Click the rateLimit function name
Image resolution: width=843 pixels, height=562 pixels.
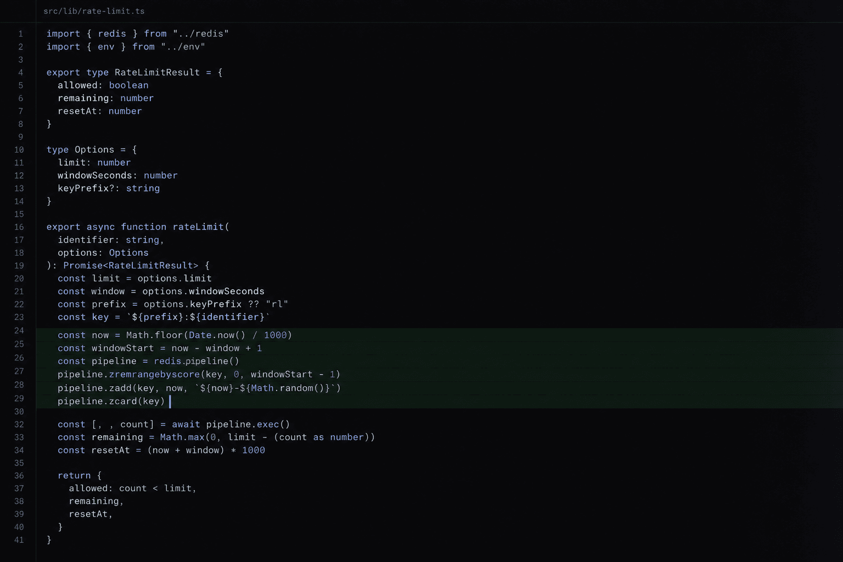[198, 227]
